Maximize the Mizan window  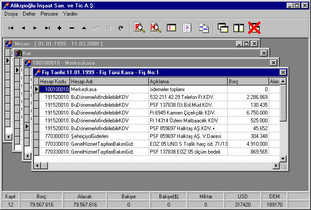coord(247,44)
